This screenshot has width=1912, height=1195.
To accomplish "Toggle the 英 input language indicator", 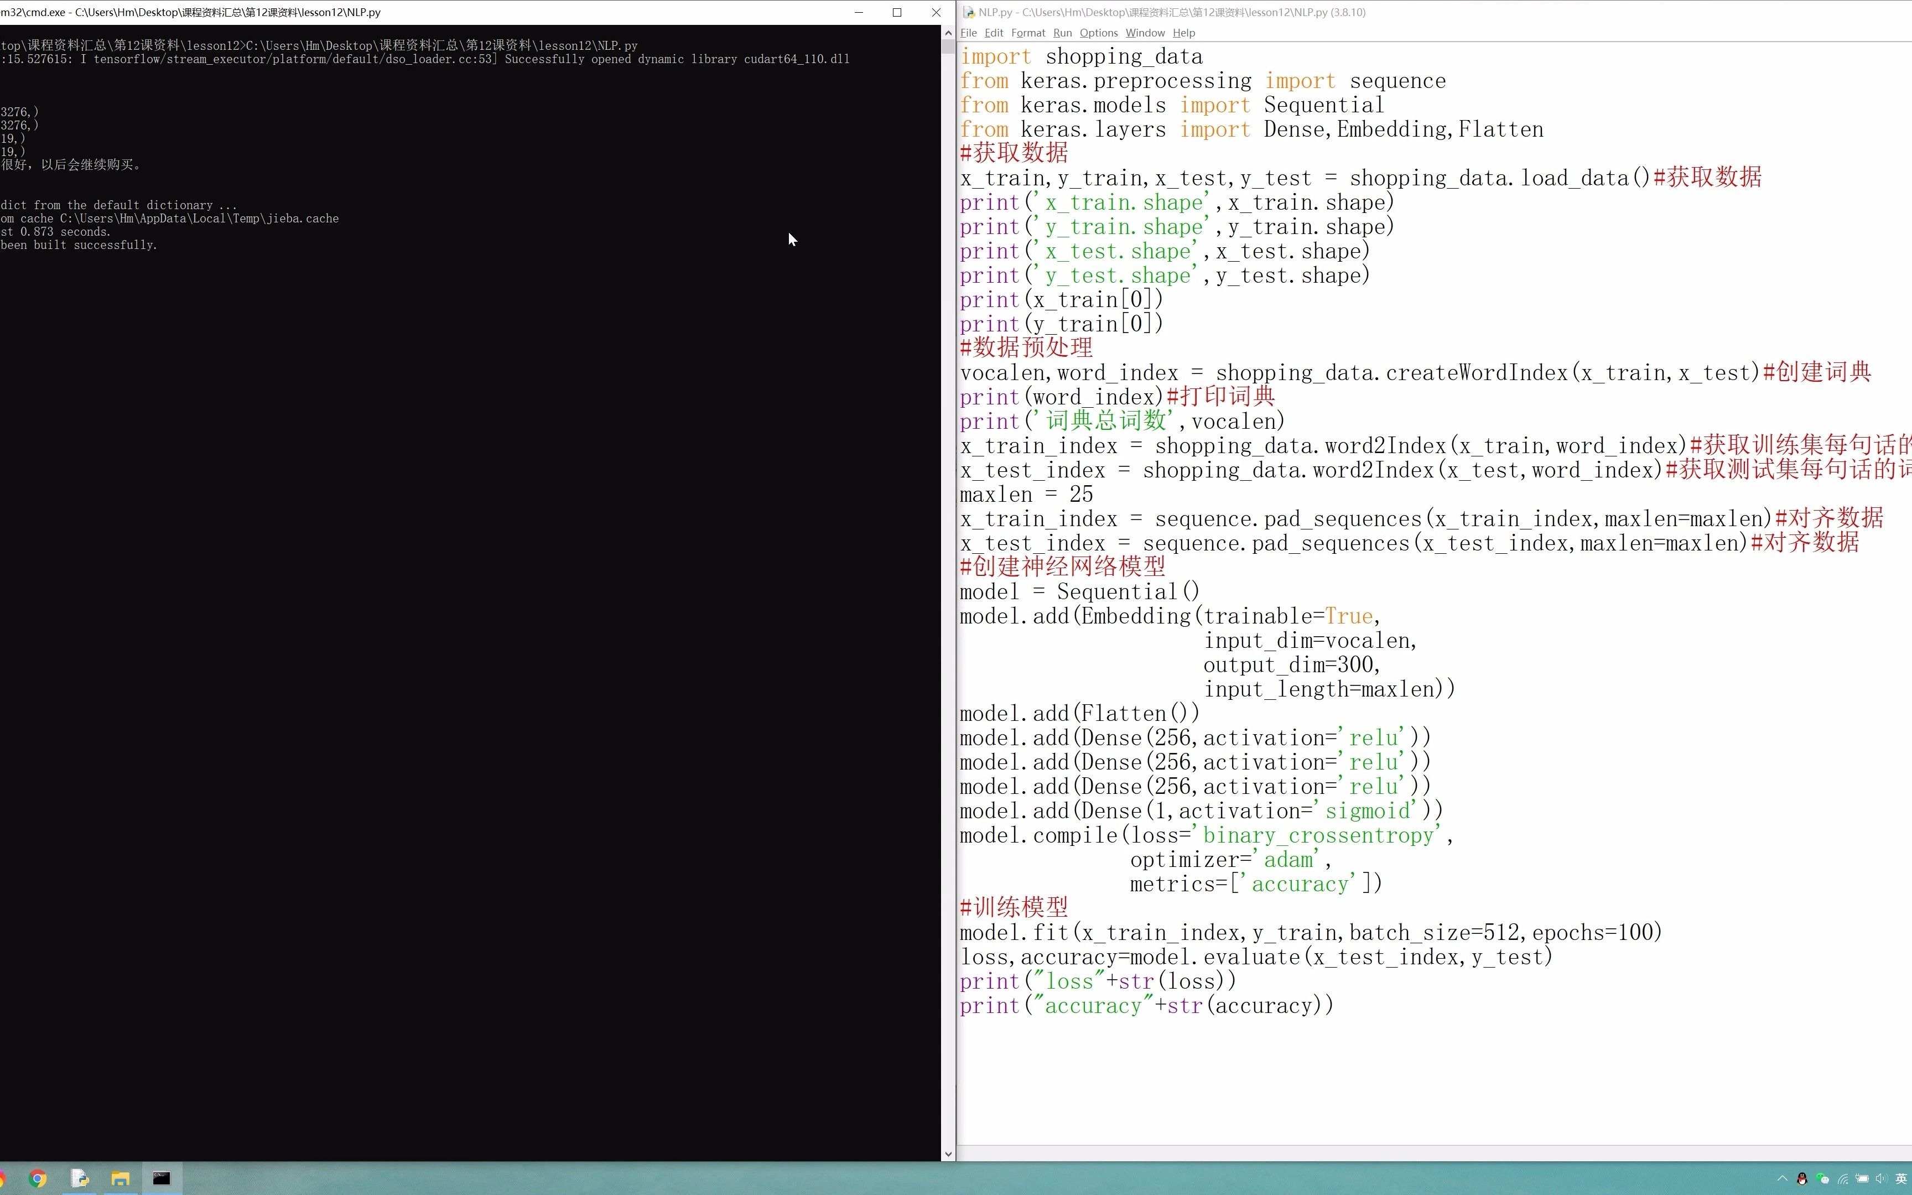I will [x=1901, y=1178].
